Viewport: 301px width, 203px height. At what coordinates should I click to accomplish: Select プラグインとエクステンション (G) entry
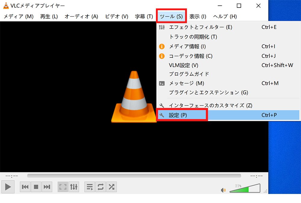click(228, 93)
